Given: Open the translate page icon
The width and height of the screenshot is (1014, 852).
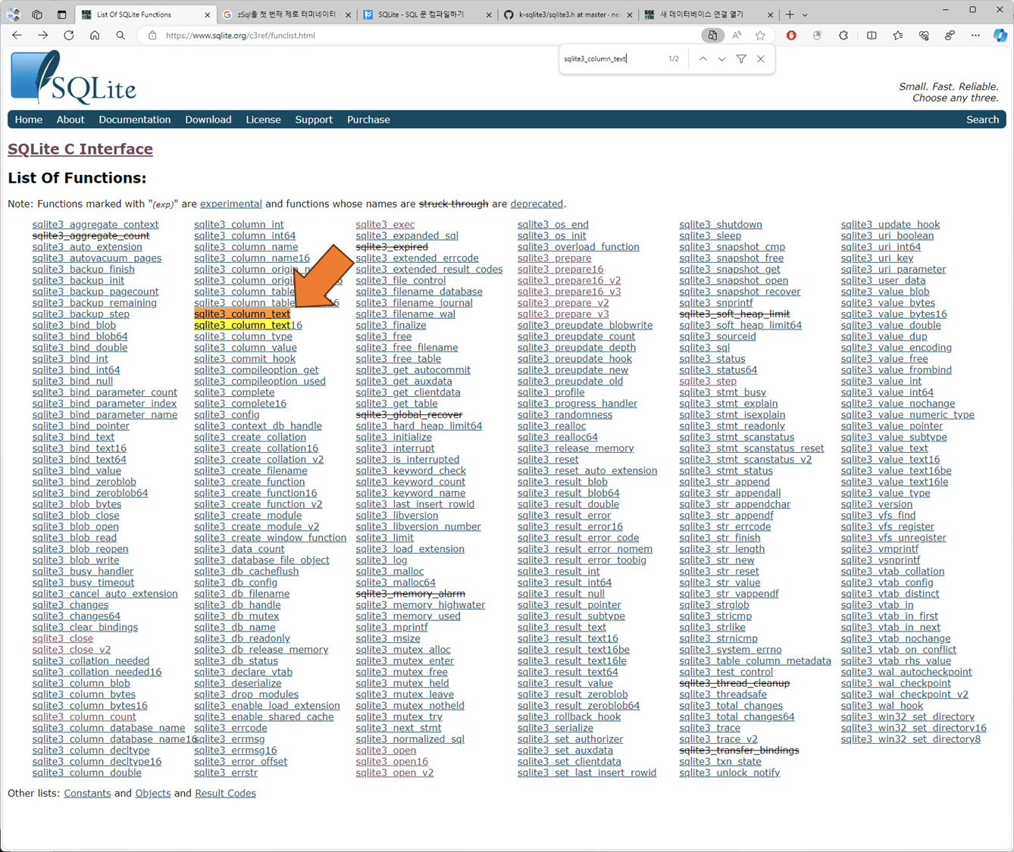Looking at the screenshot, I should [x=712, y=36].
